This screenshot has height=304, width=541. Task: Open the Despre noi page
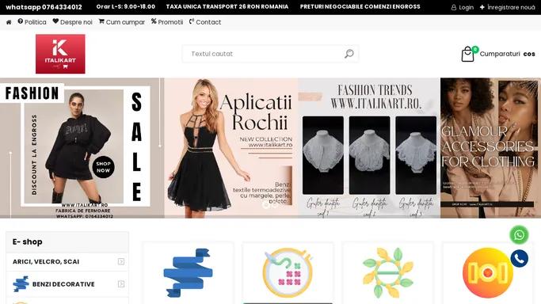coord(72,22)
